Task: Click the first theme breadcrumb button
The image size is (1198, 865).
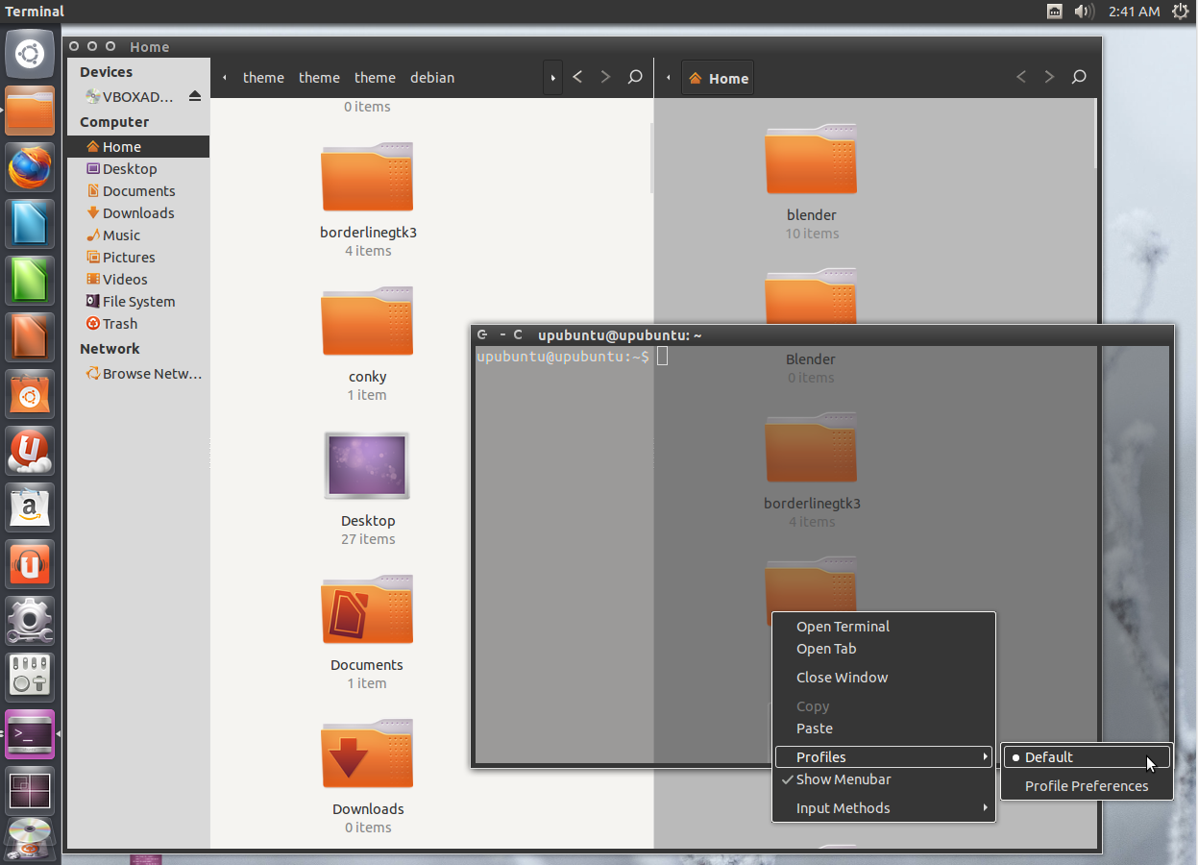Action: 263,78
